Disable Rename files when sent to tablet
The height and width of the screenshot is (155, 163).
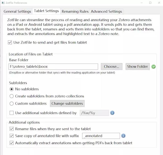point(11,129)
